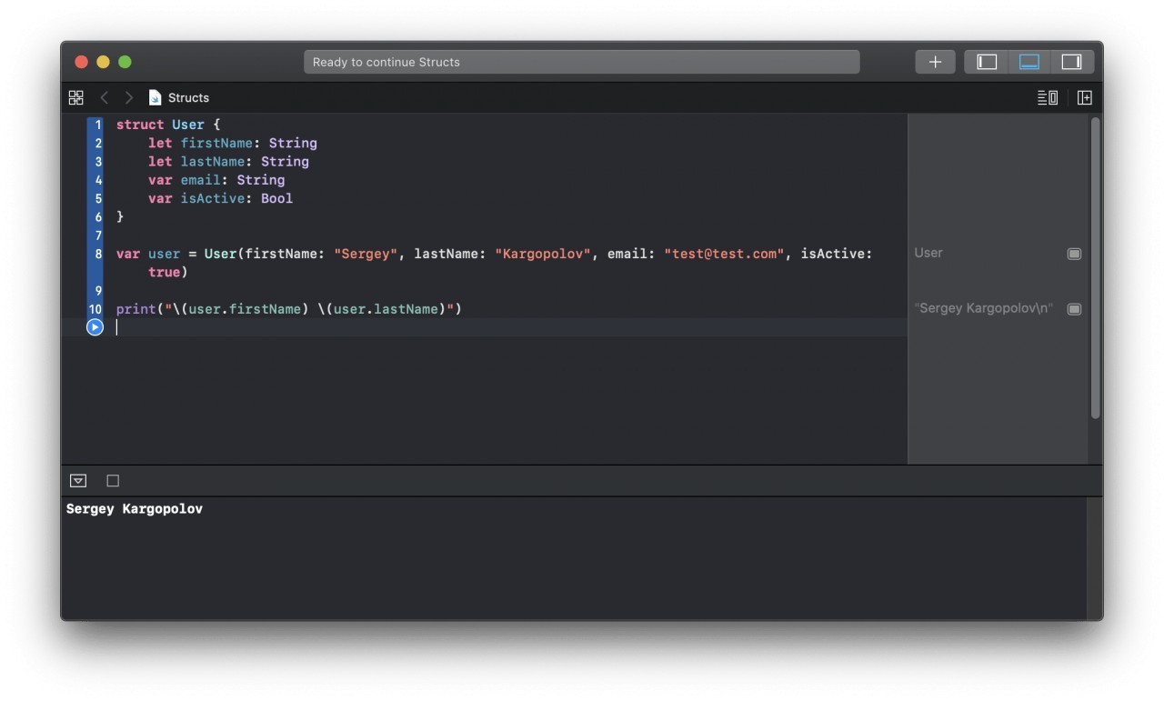
Task: Open the editor options lines menu
Action: (1047, 97)
